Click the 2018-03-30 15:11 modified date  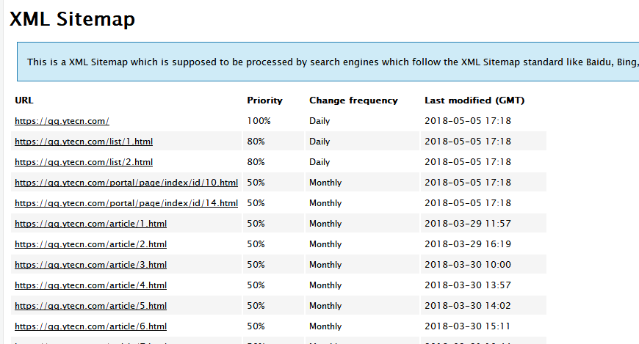tap(468, 326)
